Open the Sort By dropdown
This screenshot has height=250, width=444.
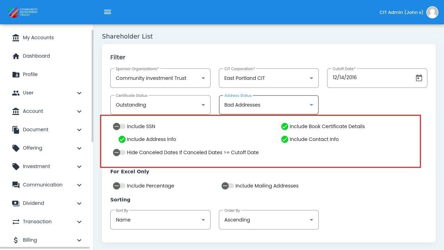pos(160,220)
